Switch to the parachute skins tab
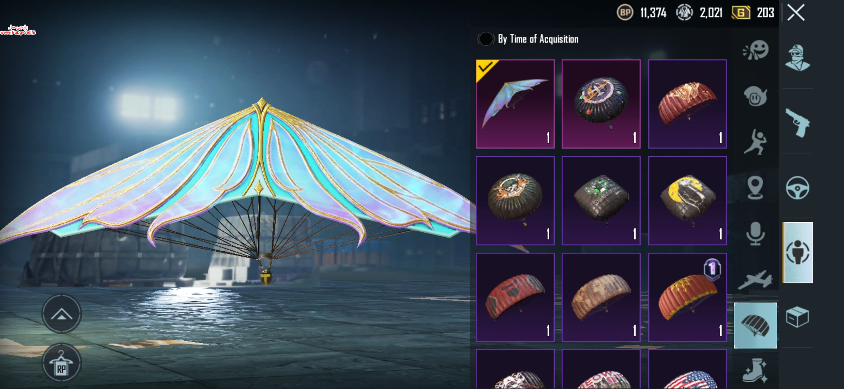Viewport: 844px width, 389px height. [x=756, y=325]
